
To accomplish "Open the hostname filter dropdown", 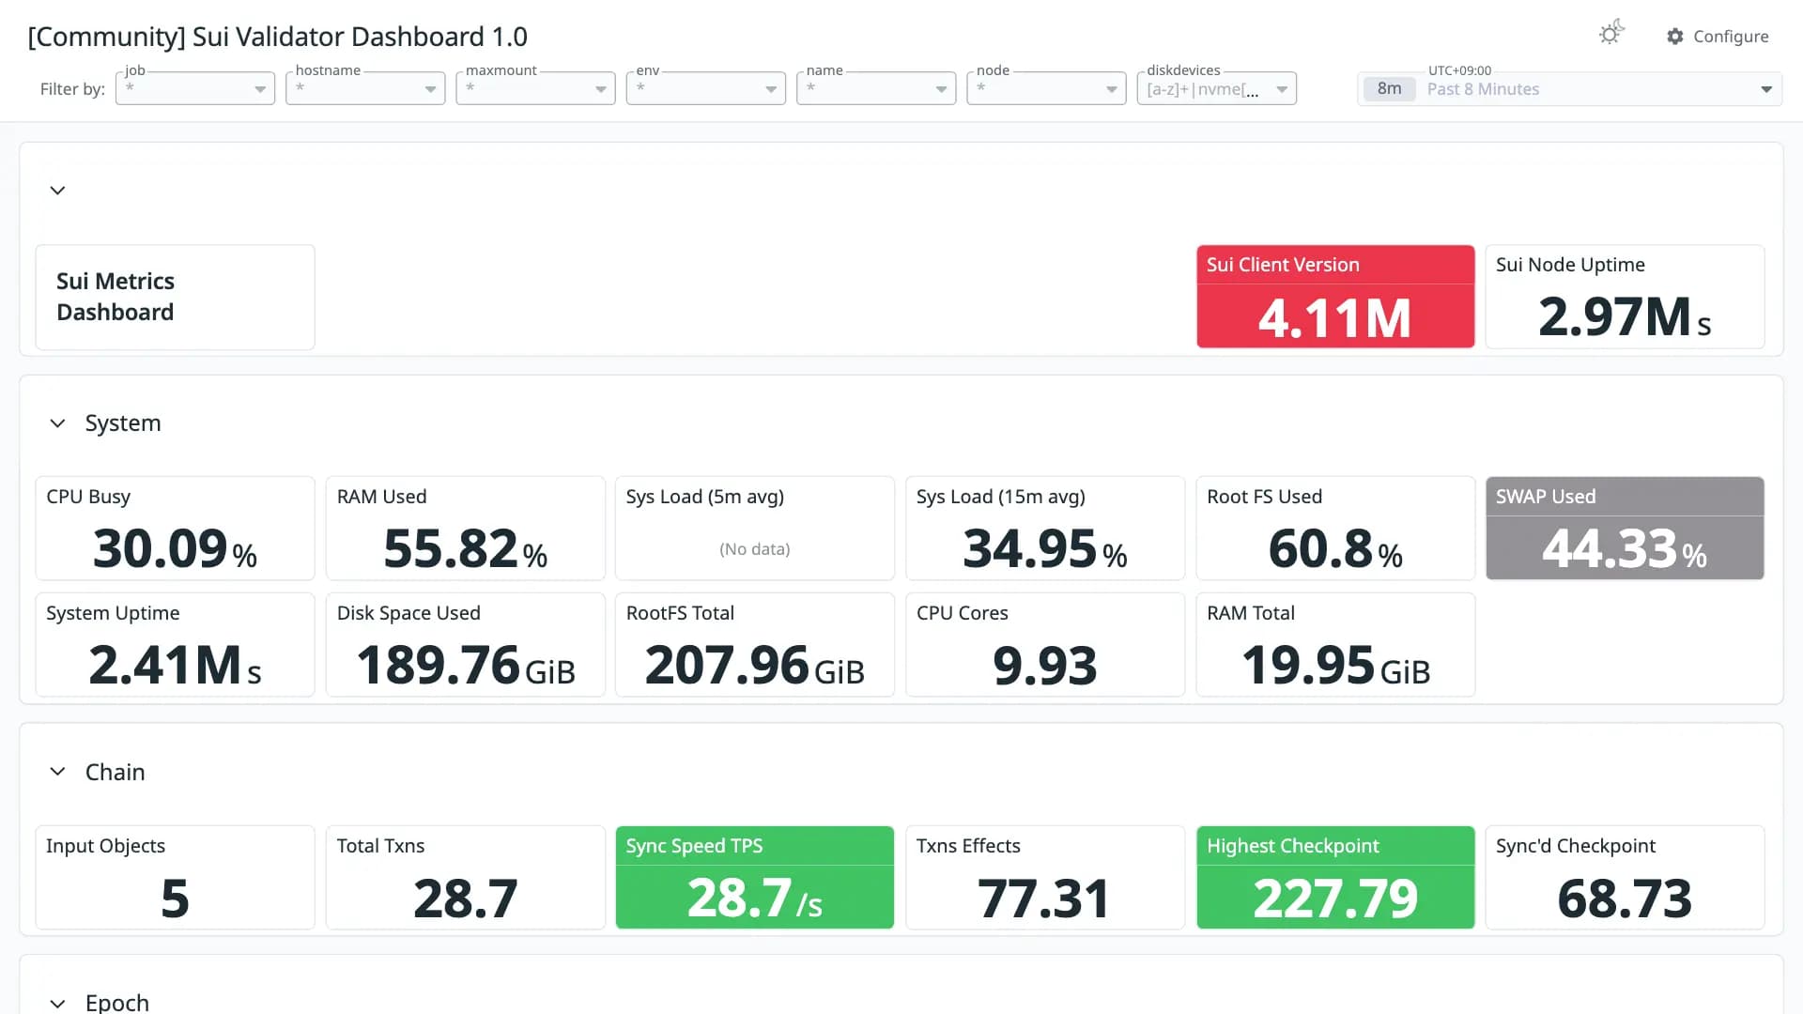I will [x=365, y=89].
